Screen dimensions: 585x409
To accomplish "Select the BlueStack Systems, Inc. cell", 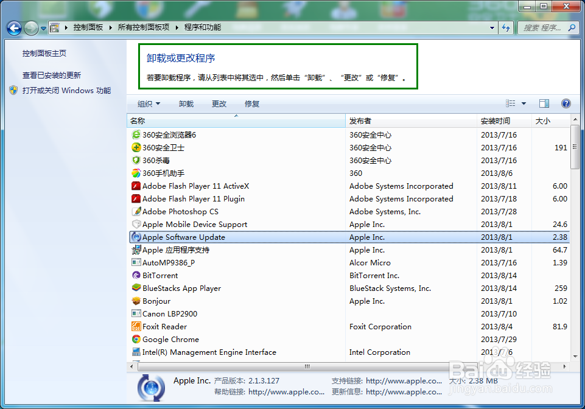I will tap(390, 288).
